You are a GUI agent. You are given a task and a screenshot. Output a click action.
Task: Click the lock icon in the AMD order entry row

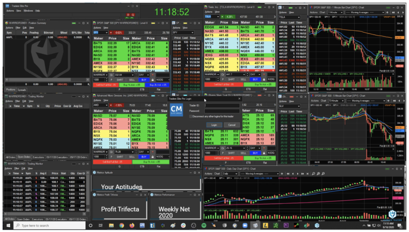click(x=153, y=157)
